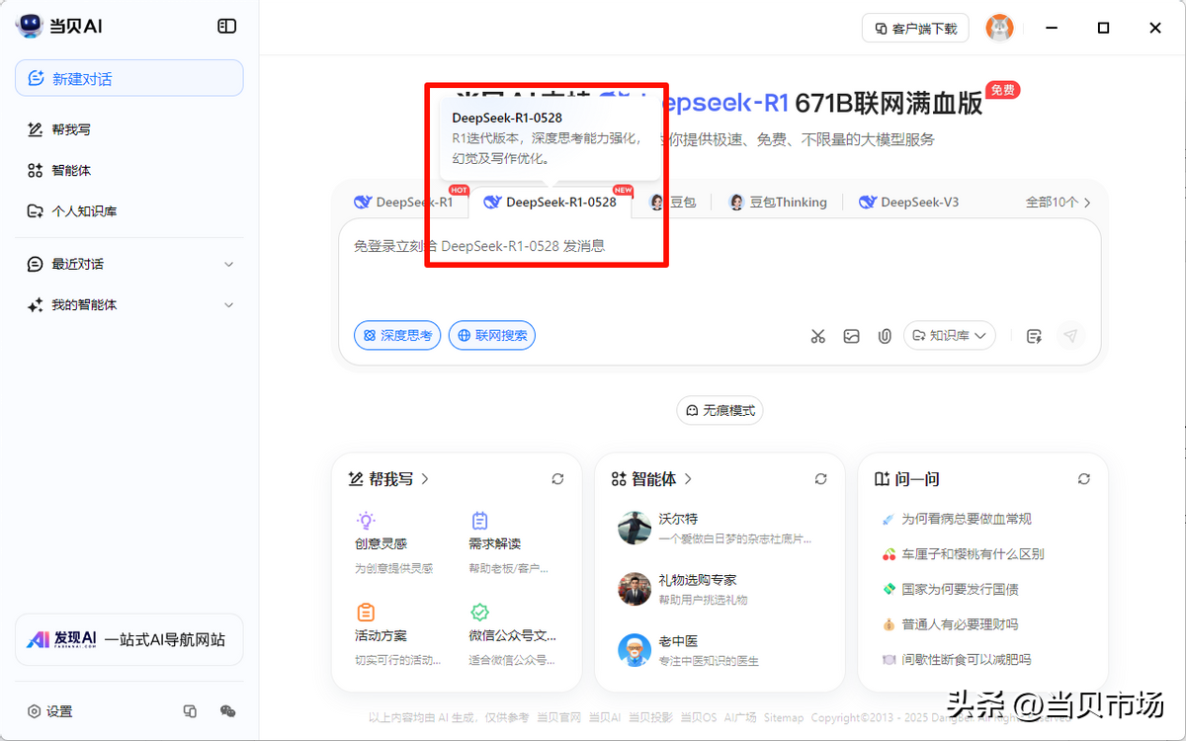Open the 发现AI navigation site banner
1186x741 pixels.
click(x=129, y=639)
